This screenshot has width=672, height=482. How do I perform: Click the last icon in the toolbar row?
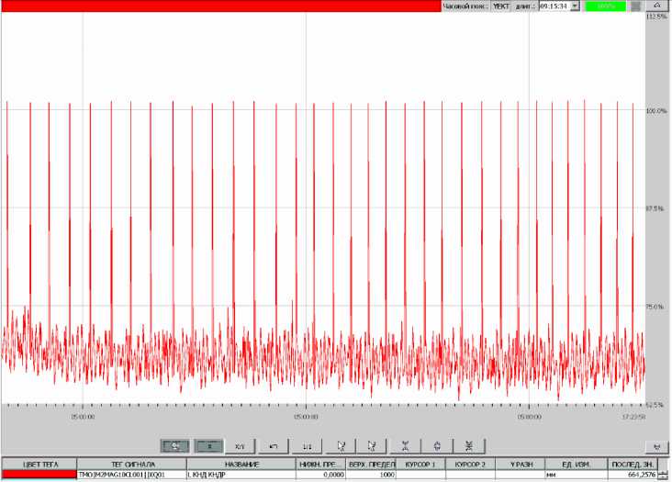pos(469,445)
